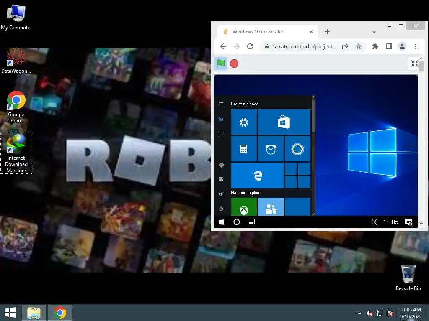The height and width of the screenshot is (321, 429).
Task: Exit full screen mode in Scratch player
Action: (414, 64)
